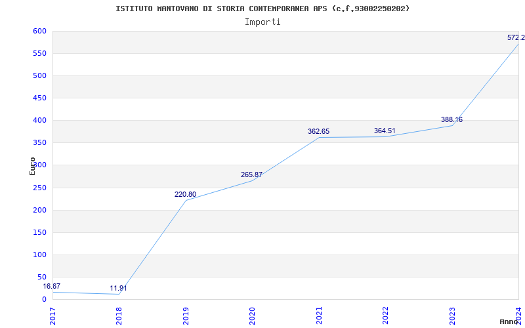Screen dimensions: 525x328
Task: Click the 2020 x-axis year label
Action: [x=252, y=316]
